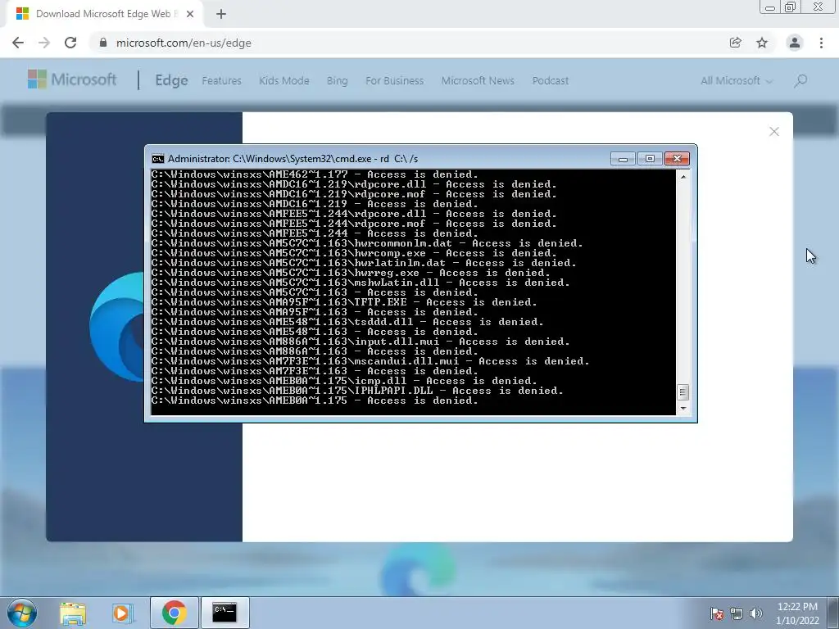839x629 pixels.
Task: Open cmd window system menu icon
Action: point(158,159)
